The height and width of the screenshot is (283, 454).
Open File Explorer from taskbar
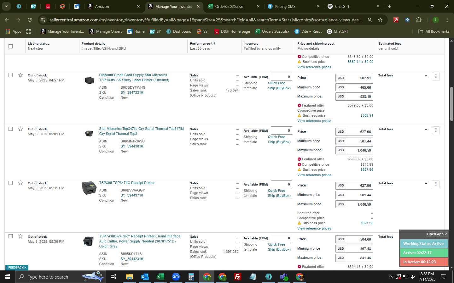click(129, 277)
